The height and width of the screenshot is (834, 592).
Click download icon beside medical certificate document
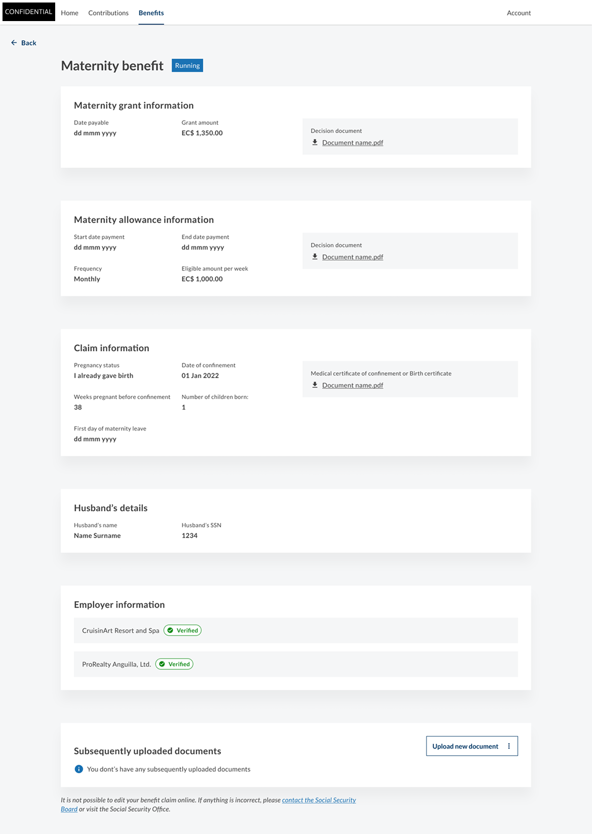[x=315, y=385]
